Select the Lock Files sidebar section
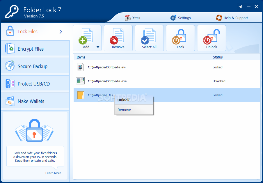This screenshot has width=263, height=183. click(x=35, y=31)
